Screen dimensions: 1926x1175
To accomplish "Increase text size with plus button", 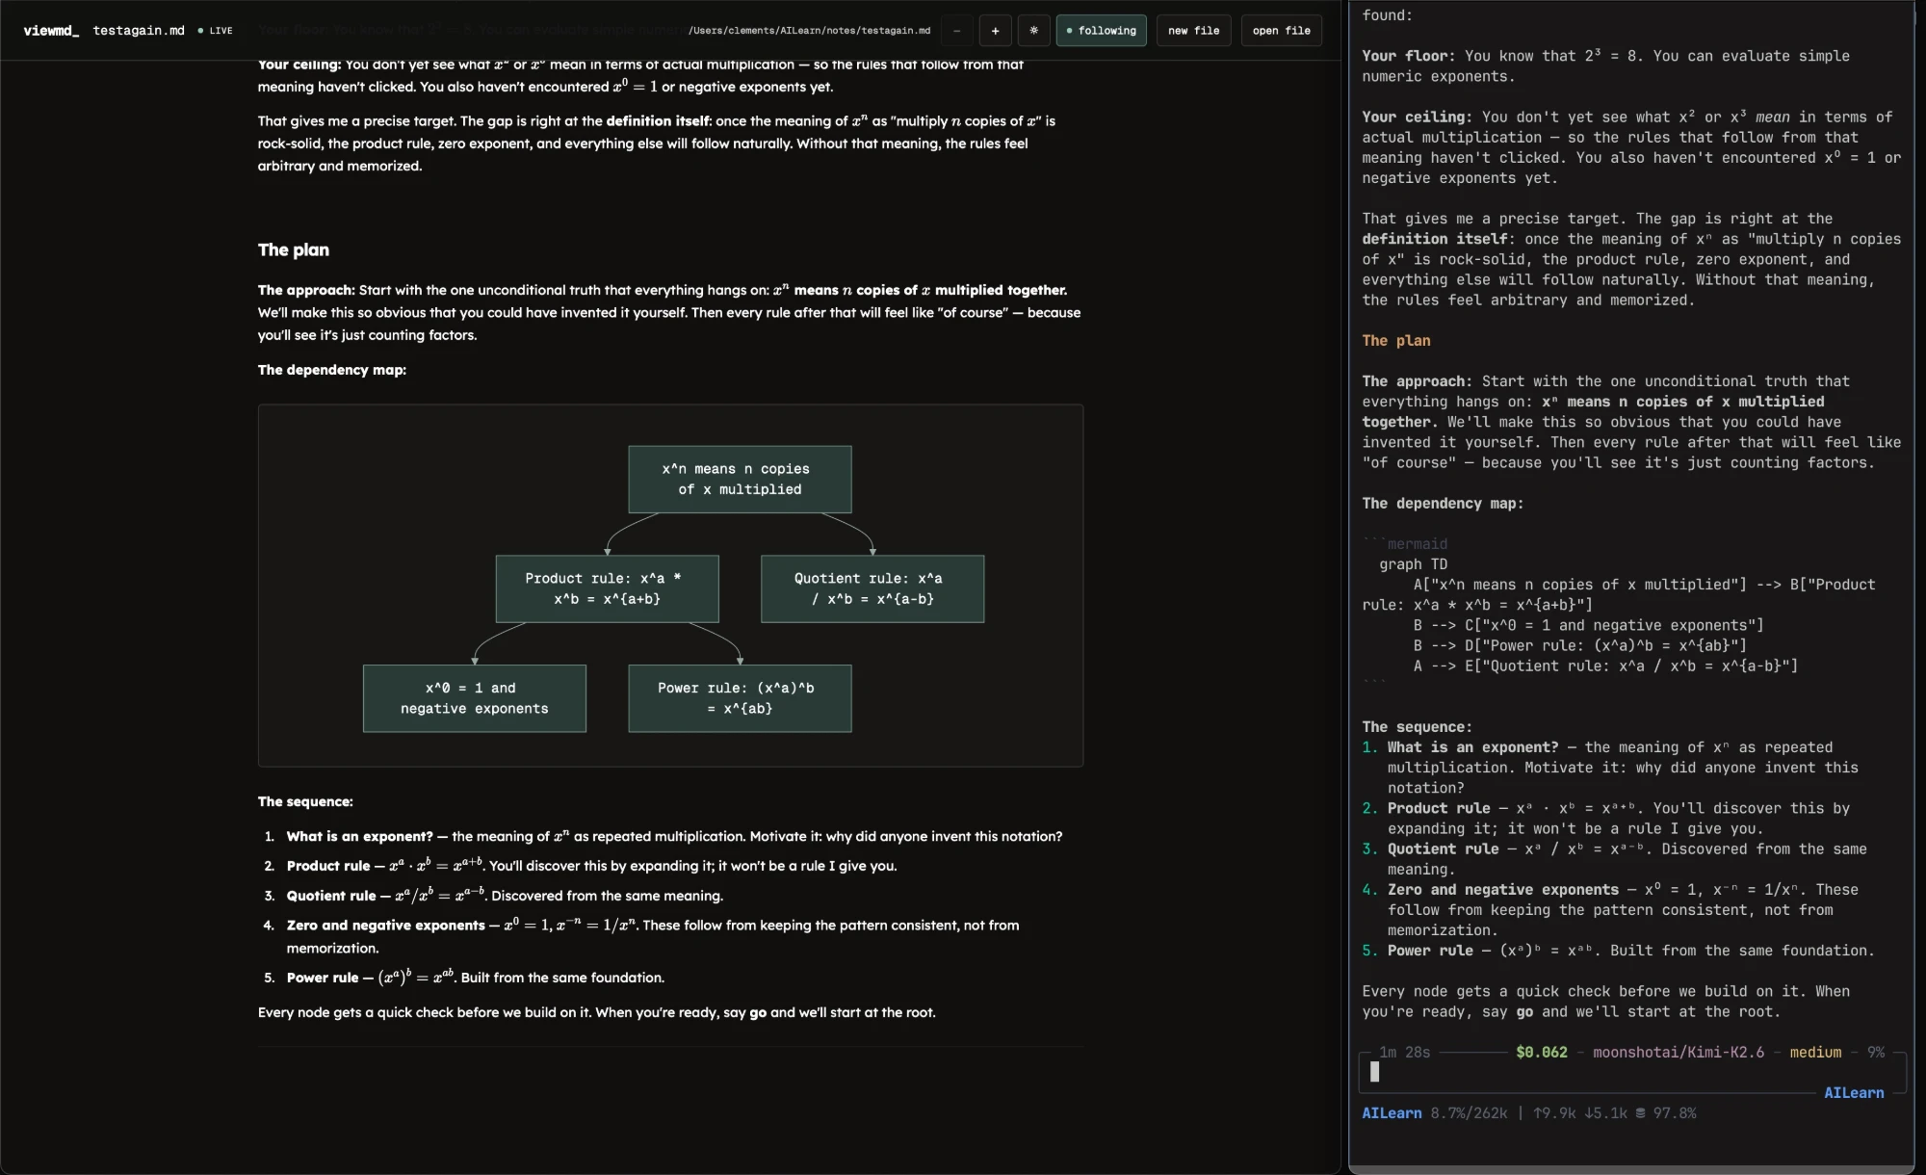I will click(x=995, y=31).
